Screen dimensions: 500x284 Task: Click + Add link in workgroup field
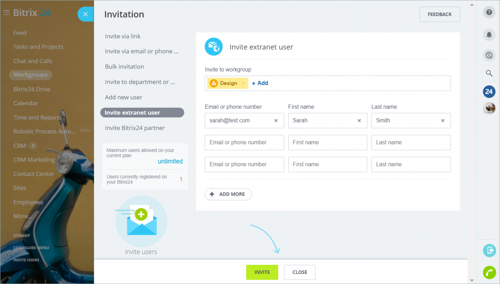[260, 83]
